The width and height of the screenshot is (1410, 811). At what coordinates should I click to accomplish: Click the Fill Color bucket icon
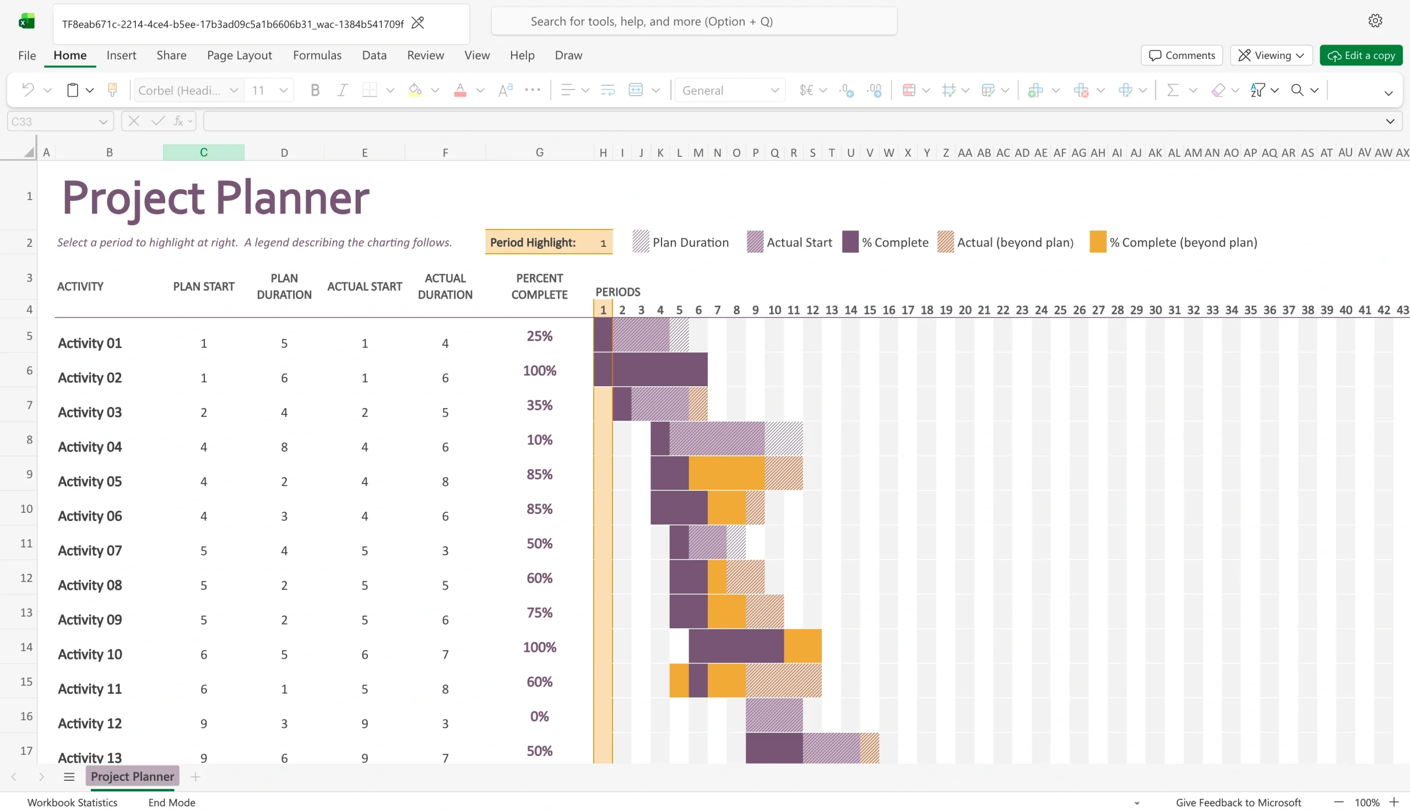pyautogui.click(x=415, y=90)
